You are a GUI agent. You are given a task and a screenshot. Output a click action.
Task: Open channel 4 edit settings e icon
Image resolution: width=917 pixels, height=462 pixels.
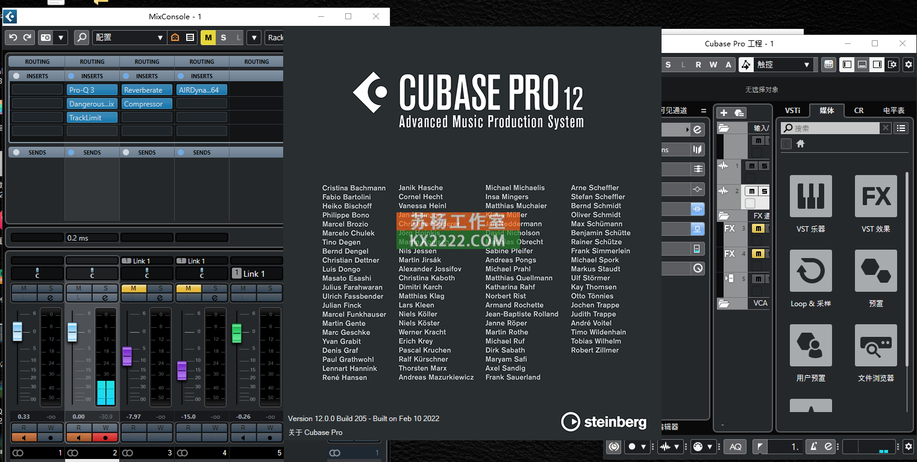point(214,297)
